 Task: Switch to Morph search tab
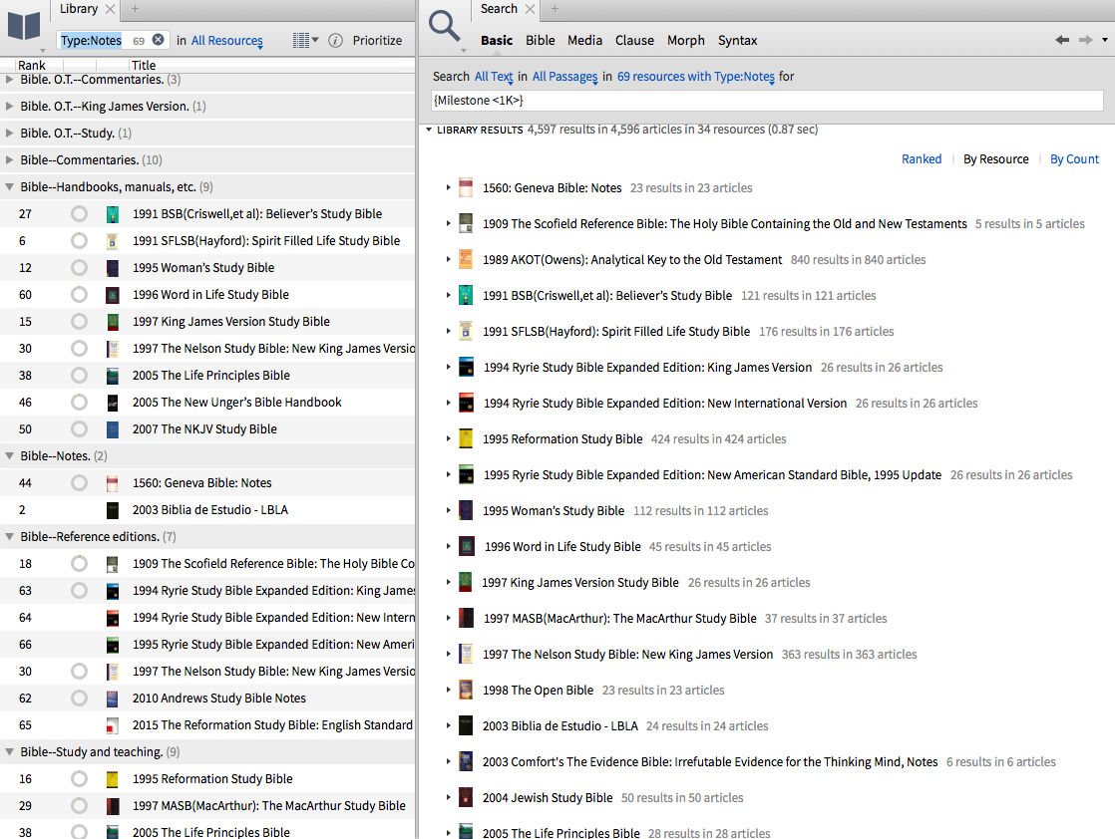coord(685,41)
